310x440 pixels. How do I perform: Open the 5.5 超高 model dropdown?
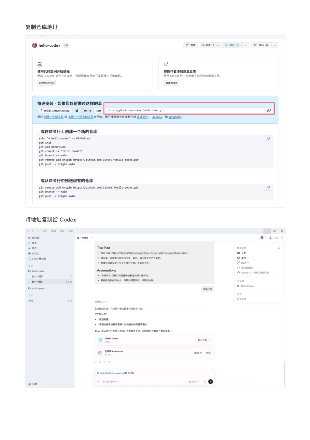194,382
